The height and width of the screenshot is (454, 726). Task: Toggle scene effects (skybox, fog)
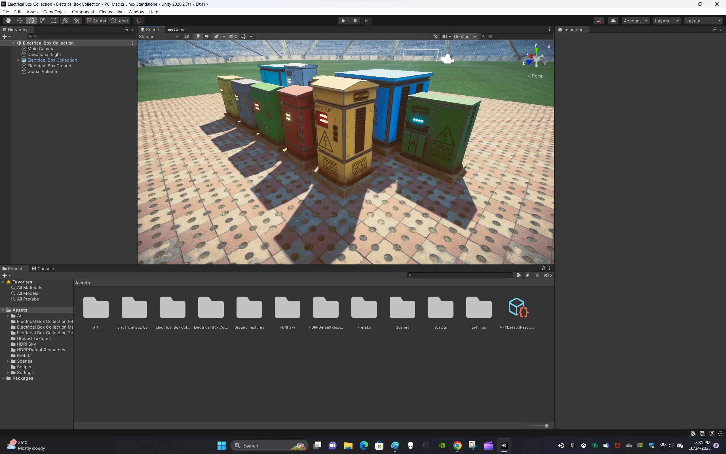click(x=216, y=36)
